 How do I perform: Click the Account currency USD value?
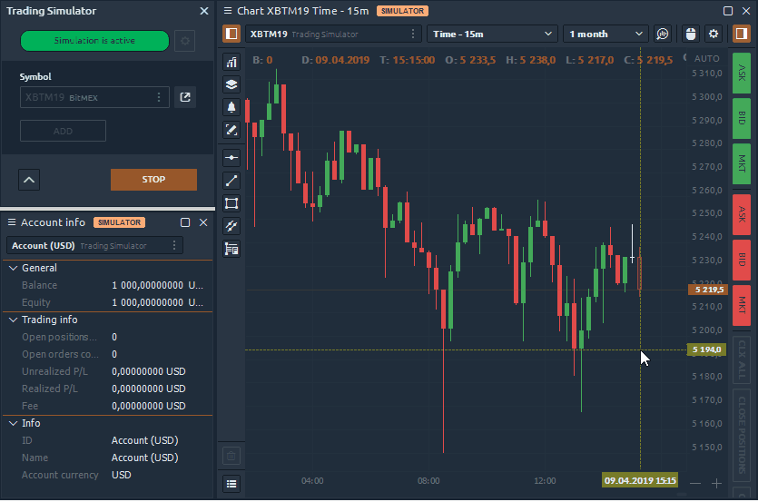point(122,475)
